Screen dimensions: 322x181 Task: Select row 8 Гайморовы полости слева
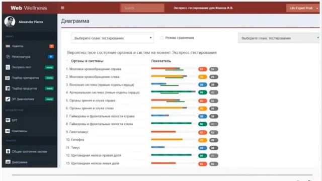coord(100,124)
